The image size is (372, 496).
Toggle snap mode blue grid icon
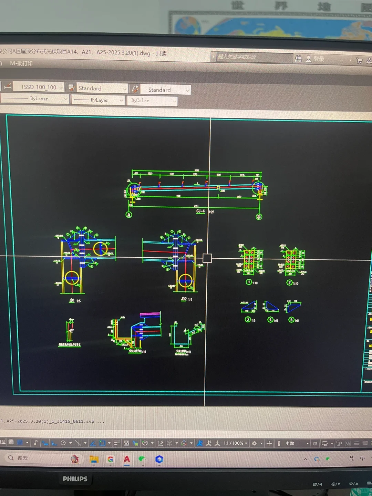20,442
